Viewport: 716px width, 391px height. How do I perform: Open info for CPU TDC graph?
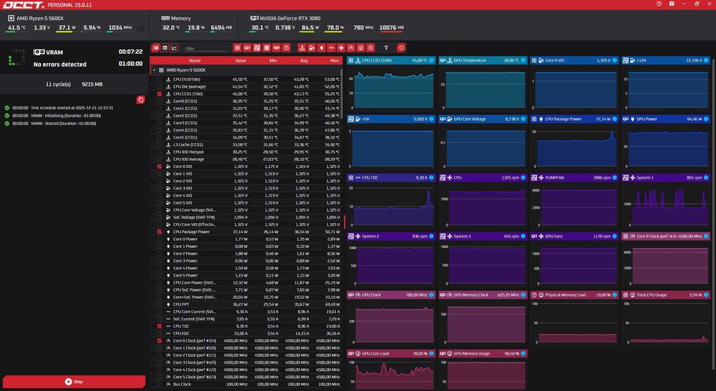coord(432,178)
